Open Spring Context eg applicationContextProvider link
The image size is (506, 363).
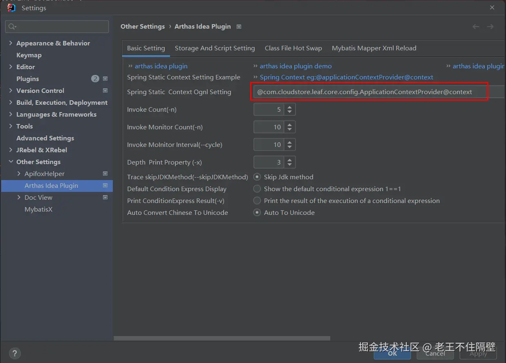coord(347,77)
